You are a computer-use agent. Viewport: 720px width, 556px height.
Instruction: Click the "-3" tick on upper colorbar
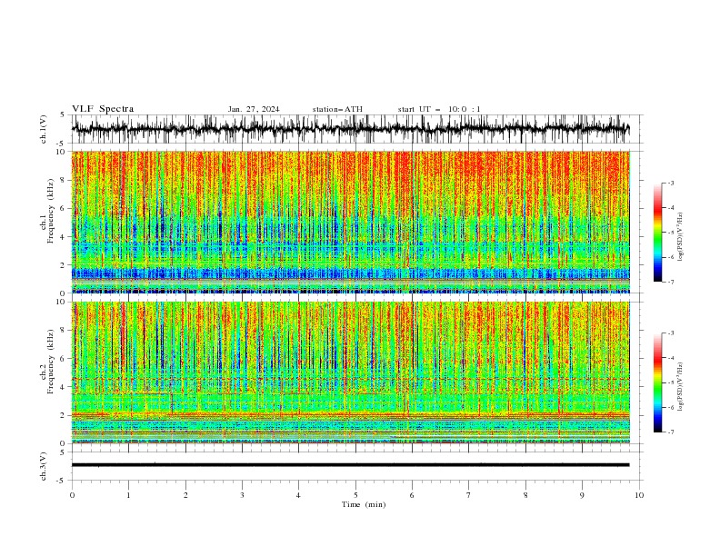[x=671, y=183]
